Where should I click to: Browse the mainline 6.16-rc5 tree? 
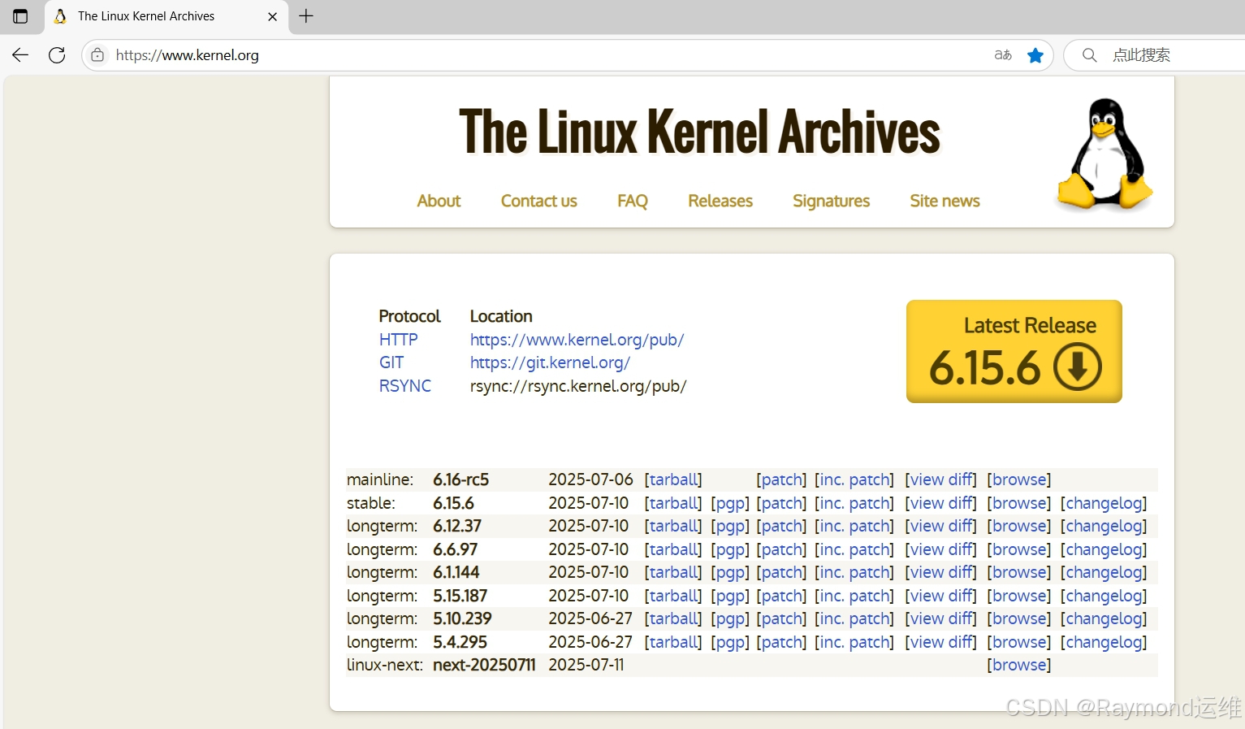1018,479
